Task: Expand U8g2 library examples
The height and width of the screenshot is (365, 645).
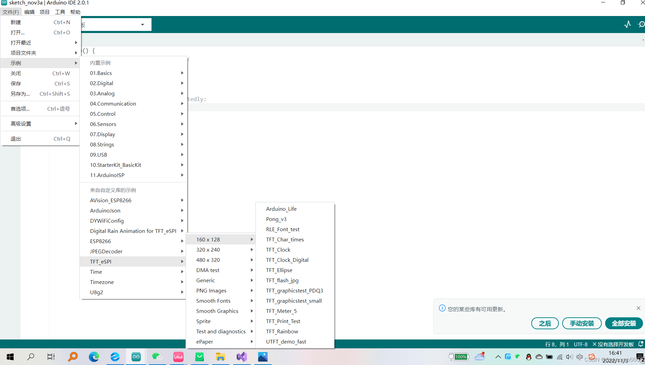Action: [x=133, y=292]
